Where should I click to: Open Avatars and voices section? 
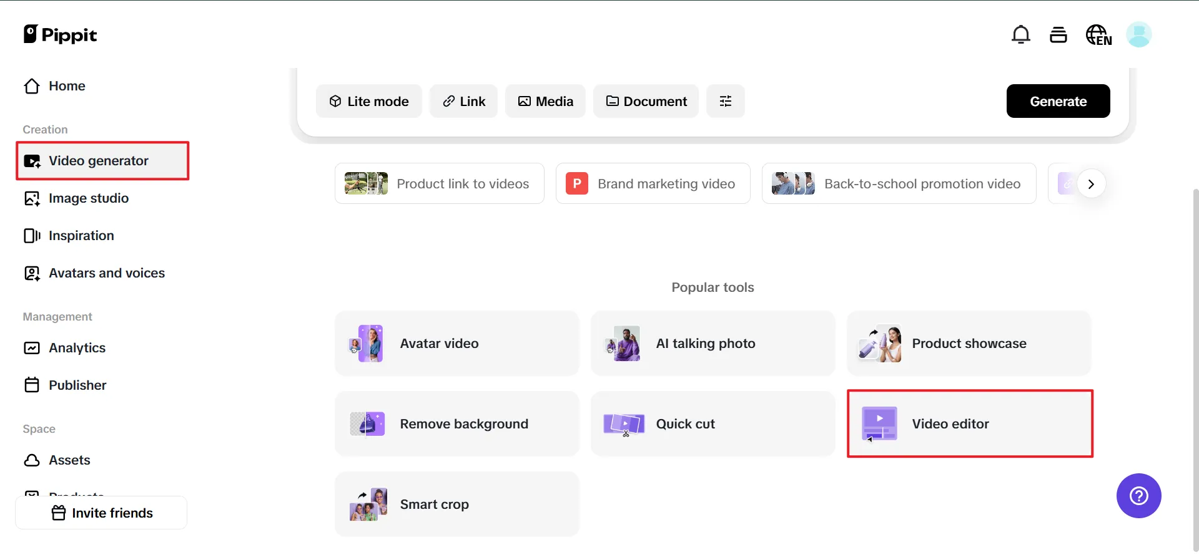[106, 273]
